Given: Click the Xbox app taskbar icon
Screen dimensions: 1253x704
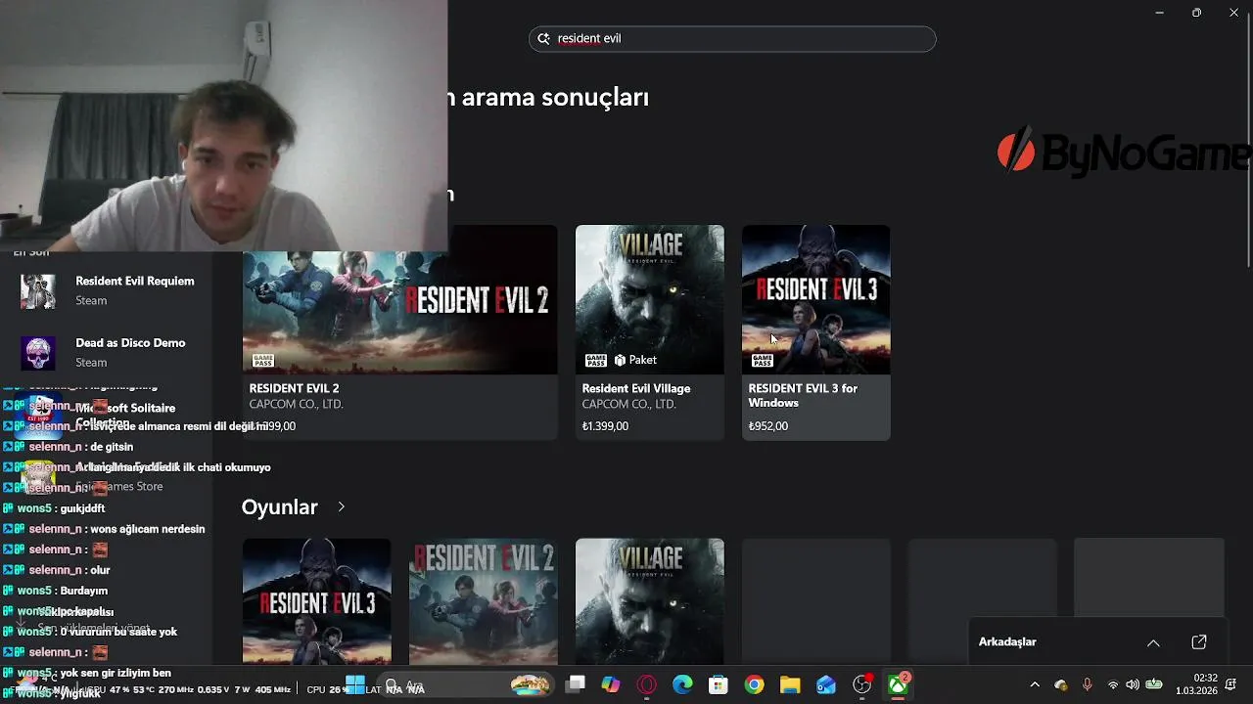Looking at the screenshot, I should click(x=898, y=684).
